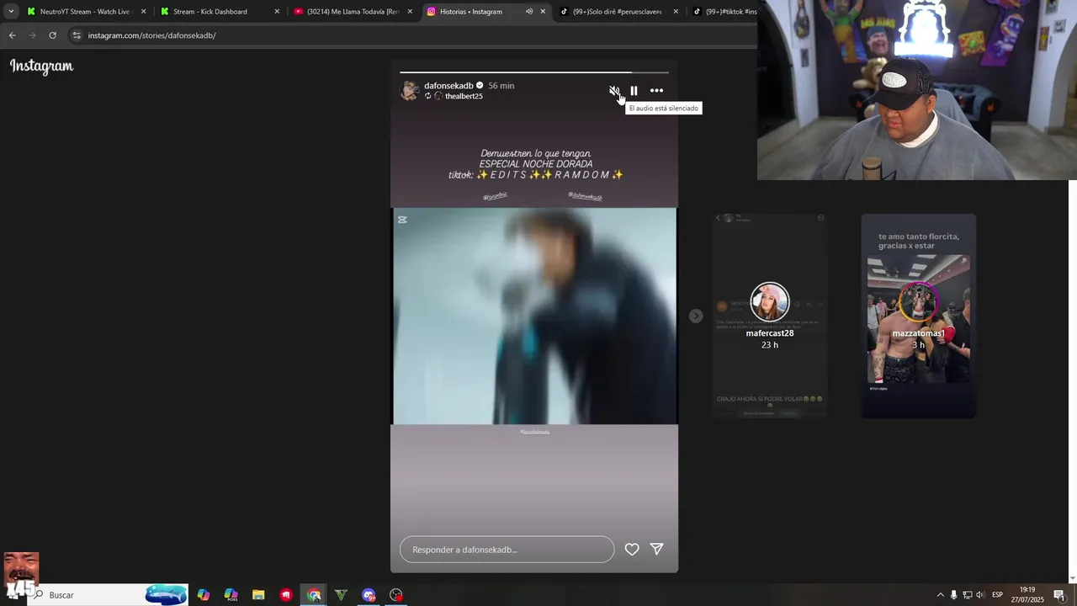Click the capture overlay icon on story video
The width and height of the screenshot is (1077, 606).
point(402,220)
